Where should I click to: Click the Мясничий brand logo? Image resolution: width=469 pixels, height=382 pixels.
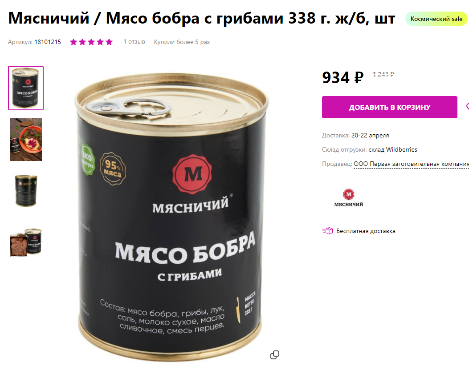348,198
